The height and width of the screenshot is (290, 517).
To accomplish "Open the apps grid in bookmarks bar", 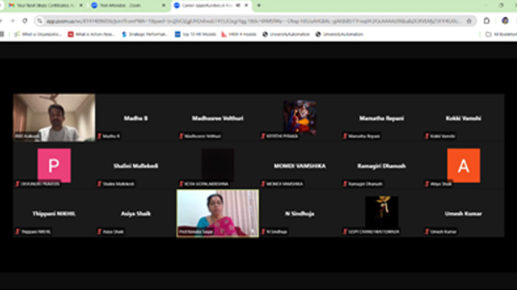I will click(x=2, y=34).
